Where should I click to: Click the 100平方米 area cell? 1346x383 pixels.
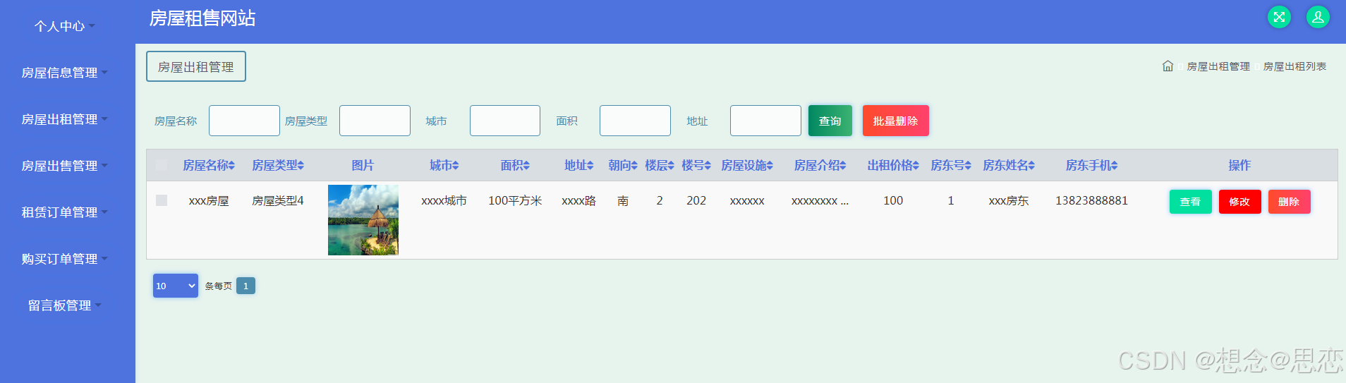pos(515,200)
